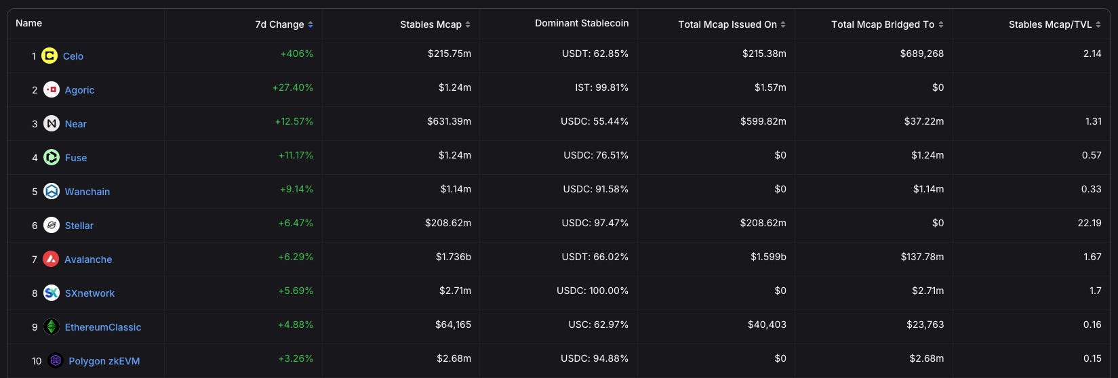Sort by Stables Mcap column
1118x378 pixels.
point(435,24)
